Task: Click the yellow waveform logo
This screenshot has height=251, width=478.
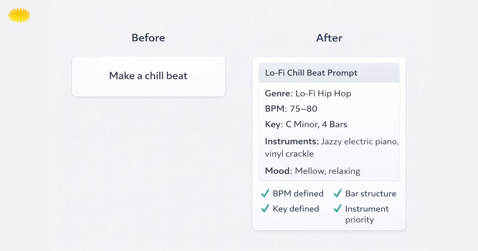Action: pyautogui.click(x=19, y=16)
